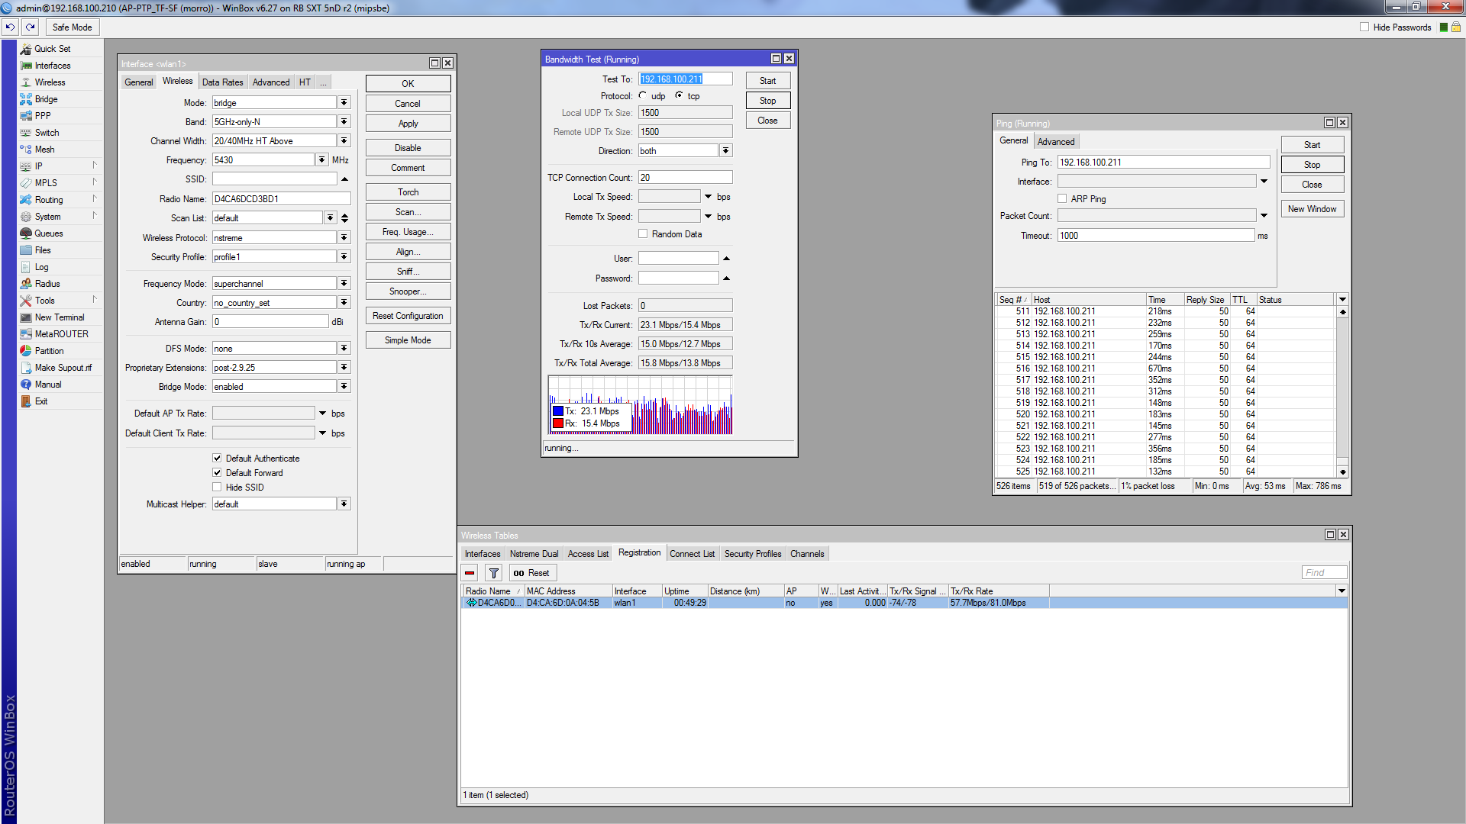This screenshot has height=824, width=1466.
Task: Check the Random Data checkbox
Action: (x=643, y=234)
